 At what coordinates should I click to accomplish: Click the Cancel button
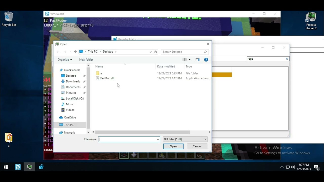pyautogui.click(x=197, y=146)
